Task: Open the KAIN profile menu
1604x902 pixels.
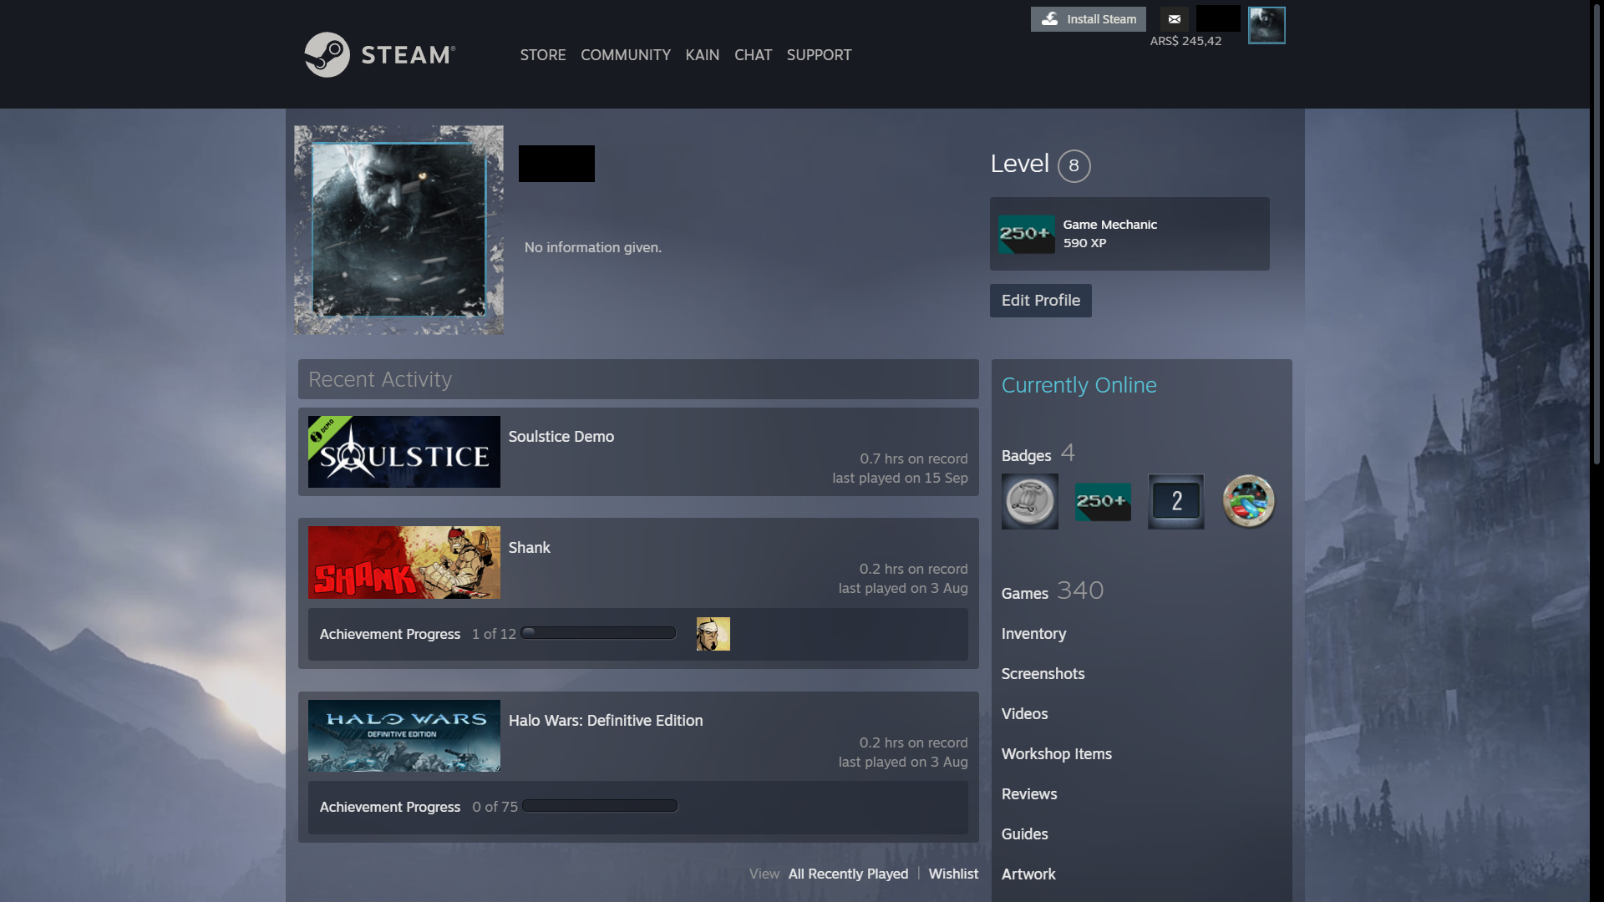Action: coord(703,55)
